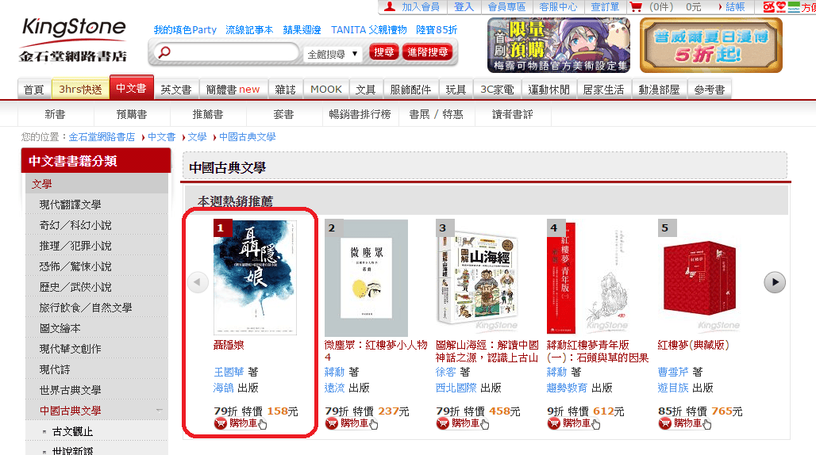Open the 全館搜尋 search scope dropdown
816x455 pixels.
333,54
